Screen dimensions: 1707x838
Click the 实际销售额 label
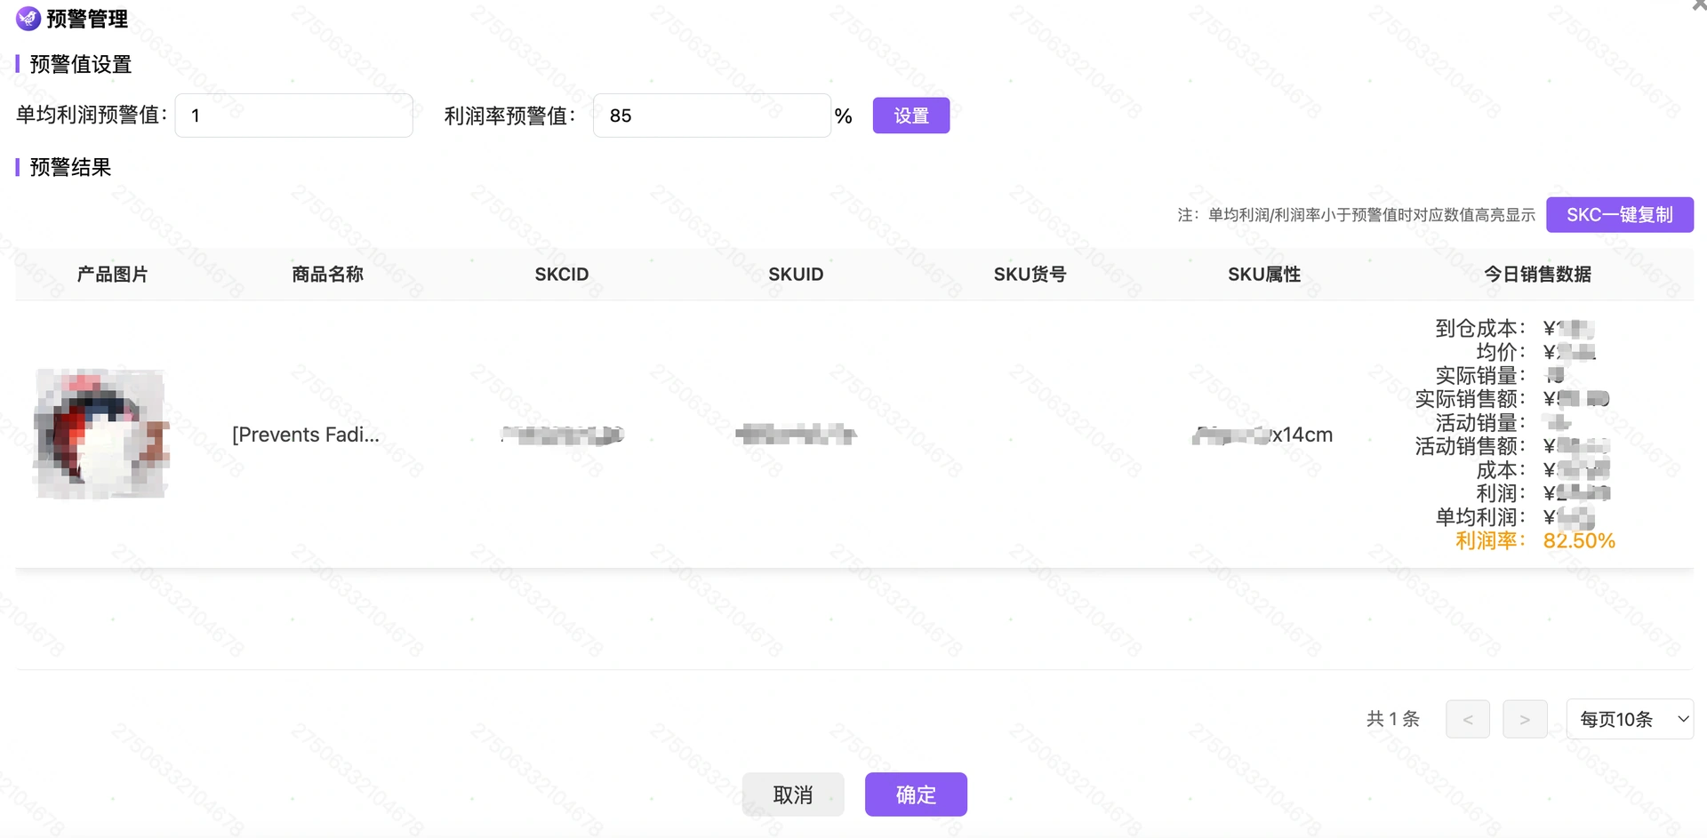[x=1470, y=399]
